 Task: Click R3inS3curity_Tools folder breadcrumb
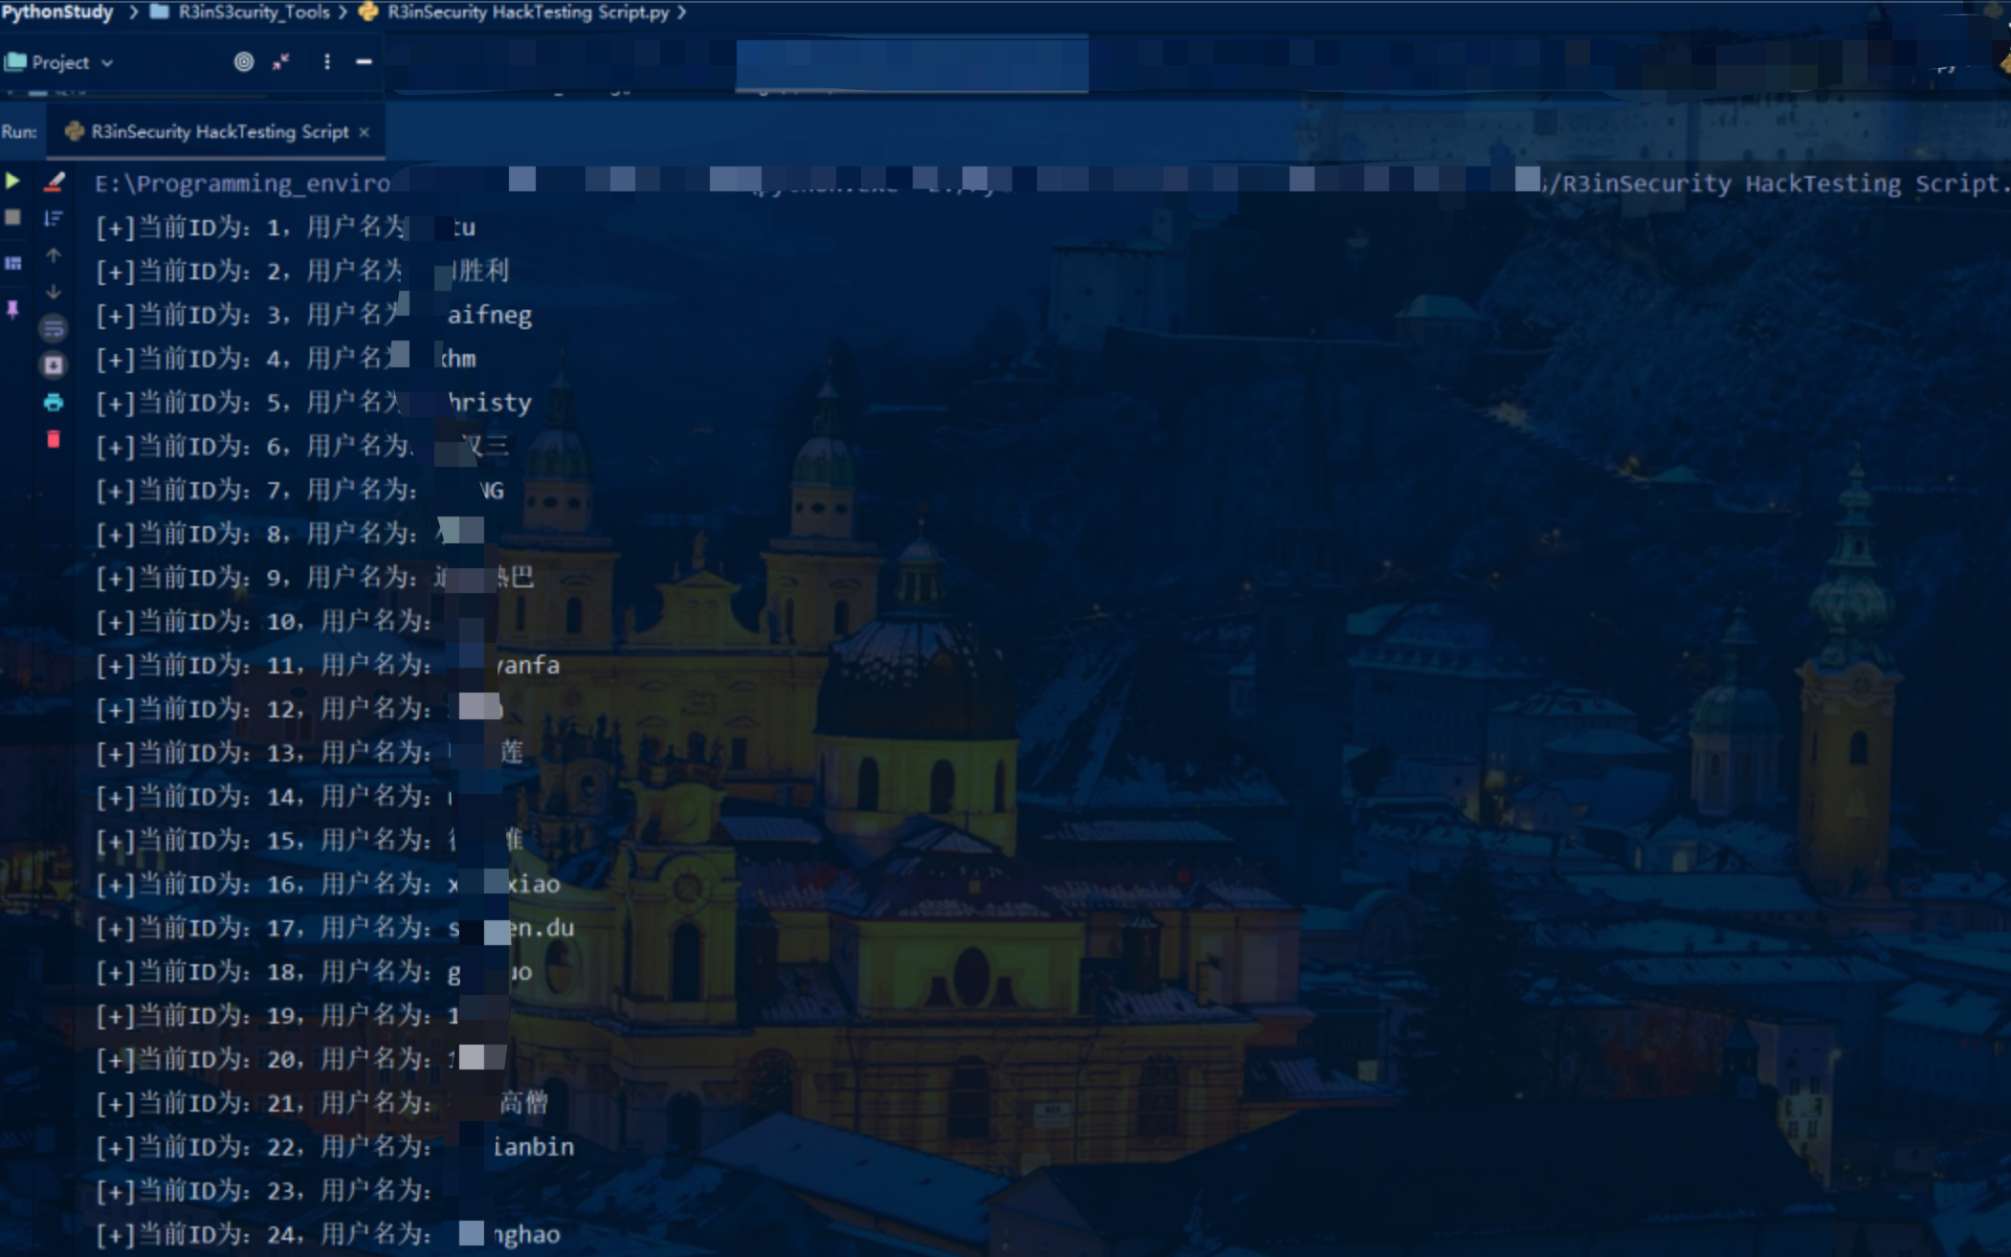click(253, 12)
